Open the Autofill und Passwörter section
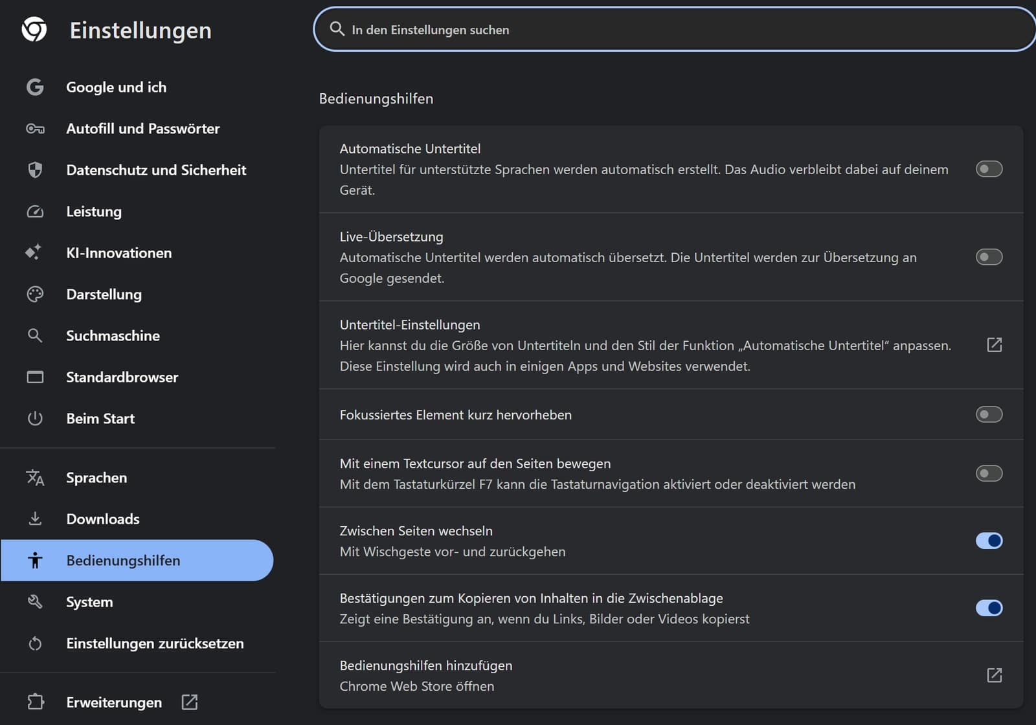This screenshot has width=1036, height=725. tap(137, 128)
